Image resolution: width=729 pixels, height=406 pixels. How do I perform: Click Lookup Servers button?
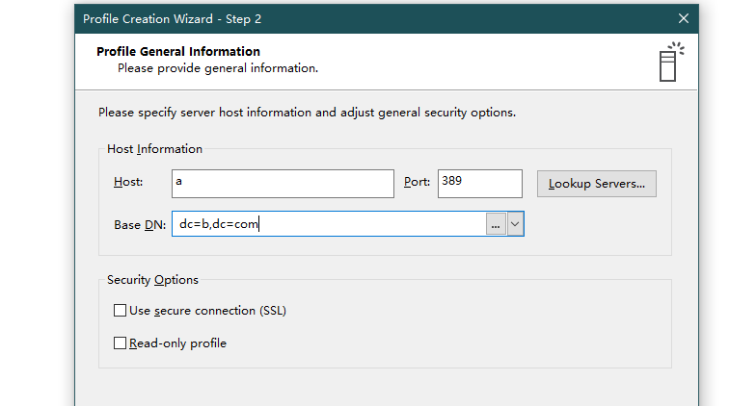(597, 184)
